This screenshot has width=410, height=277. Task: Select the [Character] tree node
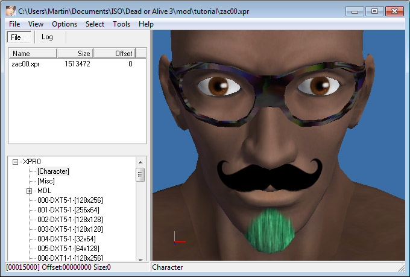53,171
